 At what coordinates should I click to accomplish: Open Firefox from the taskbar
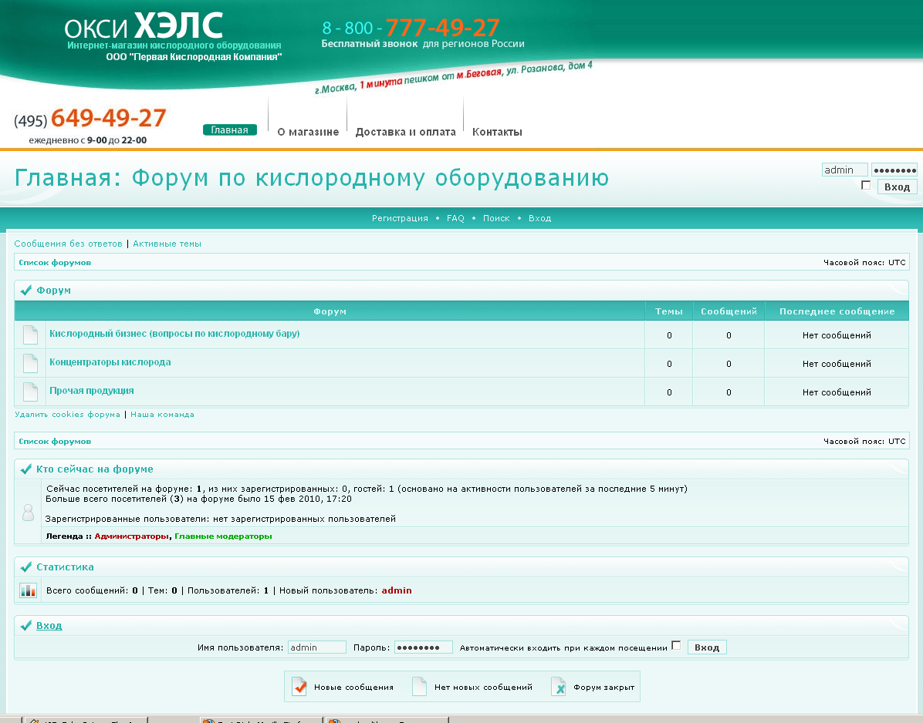pyautogui.click(x=247, y=720)
